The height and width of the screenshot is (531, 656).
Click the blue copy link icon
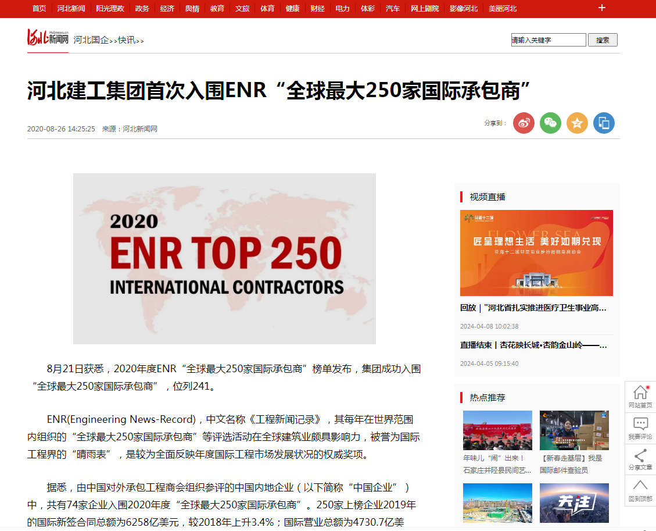604,123
